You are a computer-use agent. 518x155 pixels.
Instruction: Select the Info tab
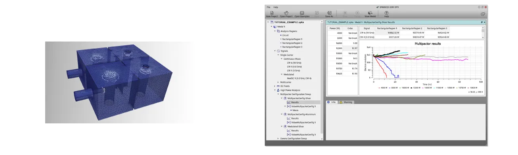[x=331, y=102]
